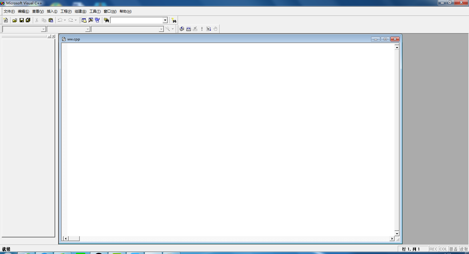Maximize the ww.cpp document window
The image size is (469, 254).
click(385, 39)
